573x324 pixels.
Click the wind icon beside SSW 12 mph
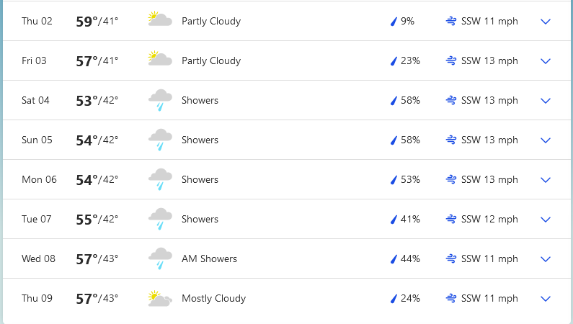point(451,219)
